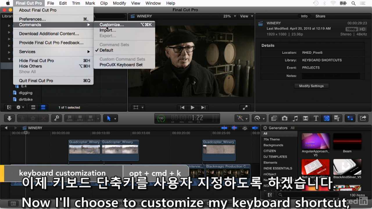
Task: Select the Backgrounds generator category
Action: [x=273, y=145]
